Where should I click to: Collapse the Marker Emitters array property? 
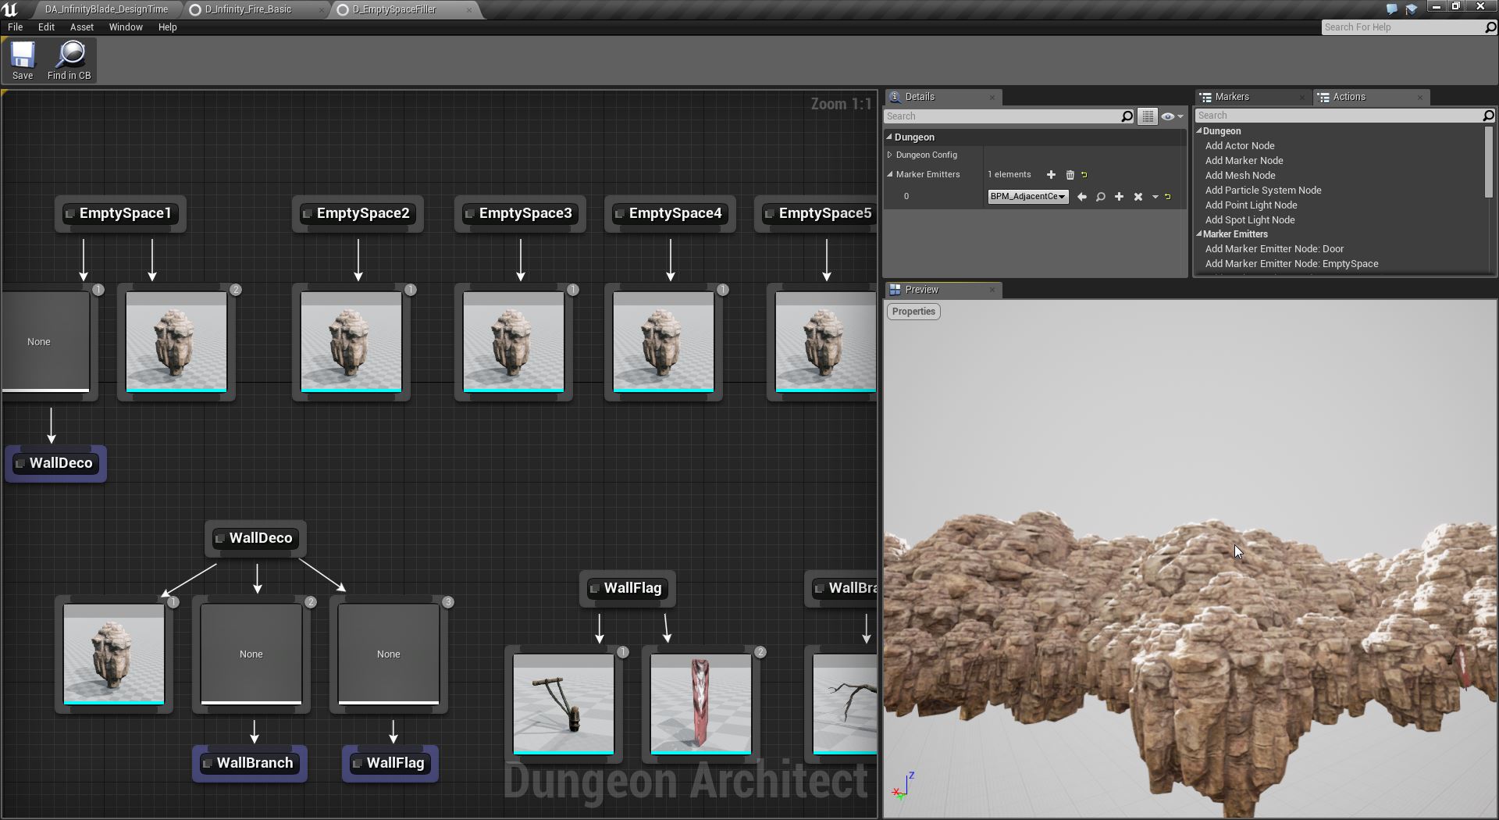[x=890, y=174]
